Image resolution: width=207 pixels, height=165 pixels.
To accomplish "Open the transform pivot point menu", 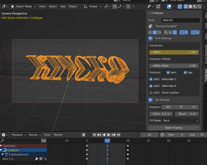I will 107,6.
